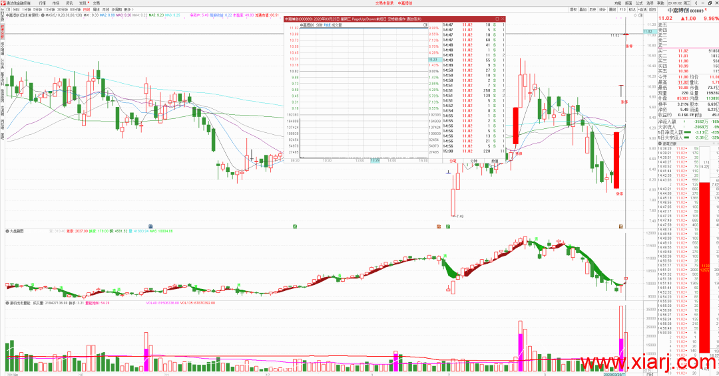Open the 公式 menu at top right
The image size is (719, 376).
coord(639,3)
